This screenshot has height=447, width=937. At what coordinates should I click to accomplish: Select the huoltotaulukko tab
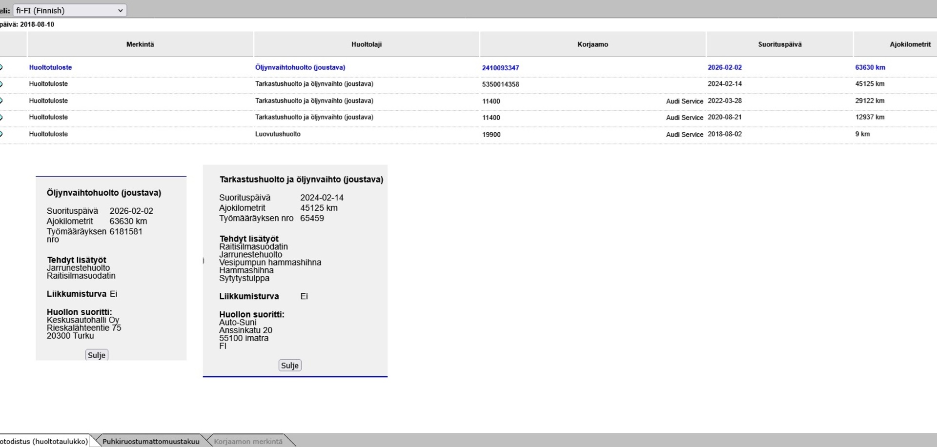(44, 441)
